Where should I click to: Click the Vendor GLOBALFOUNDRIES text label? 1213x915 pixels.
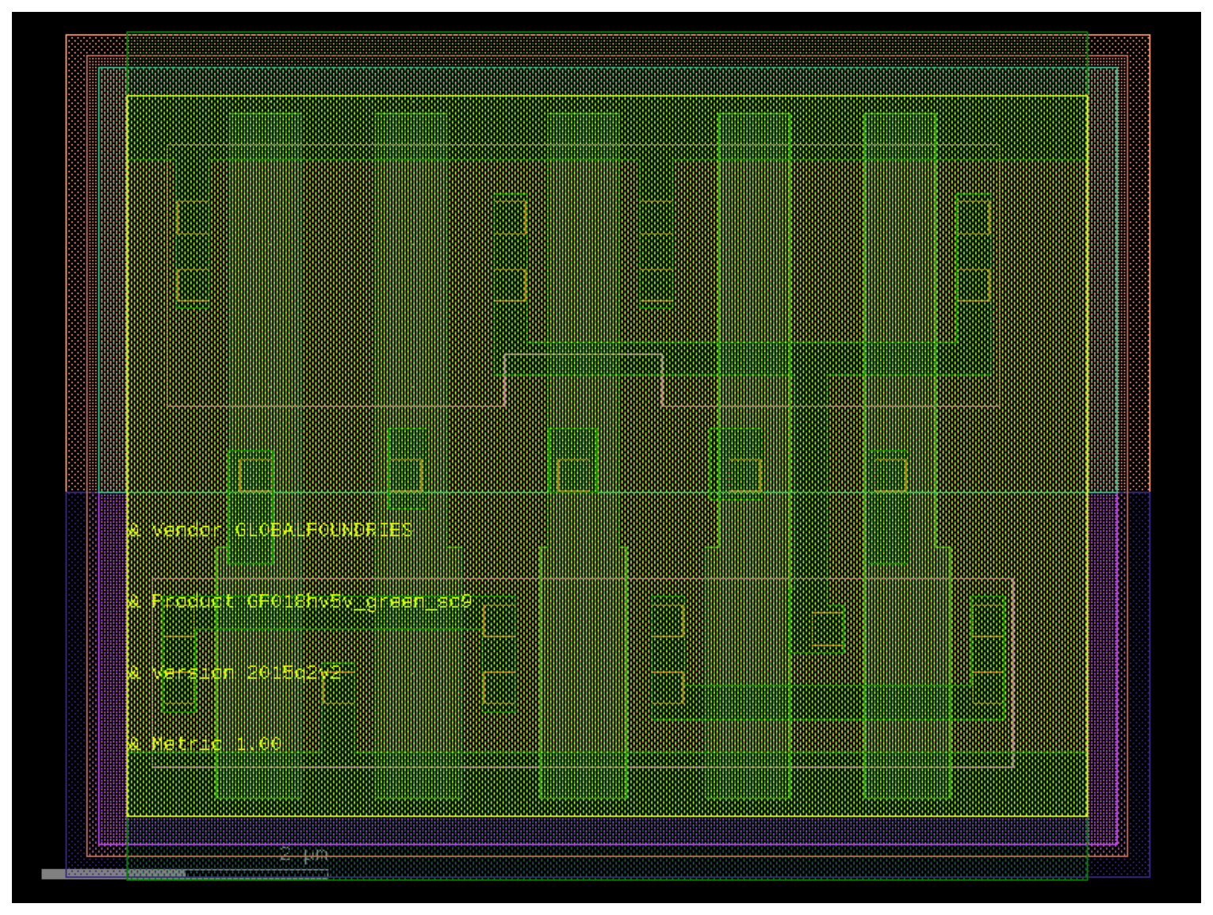point(270,530)
